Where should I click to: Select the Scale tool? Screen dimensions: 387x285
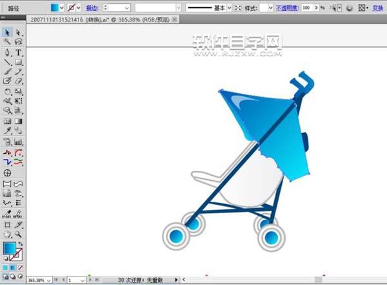pos(18,92)
